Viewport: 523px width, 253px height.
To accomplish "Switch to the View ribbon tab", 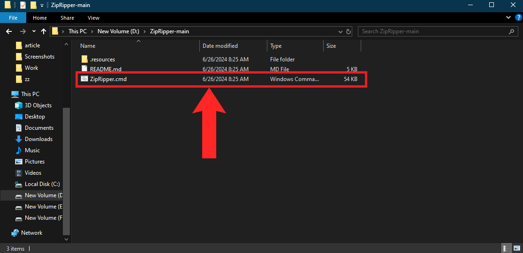I will pos(93,18).
